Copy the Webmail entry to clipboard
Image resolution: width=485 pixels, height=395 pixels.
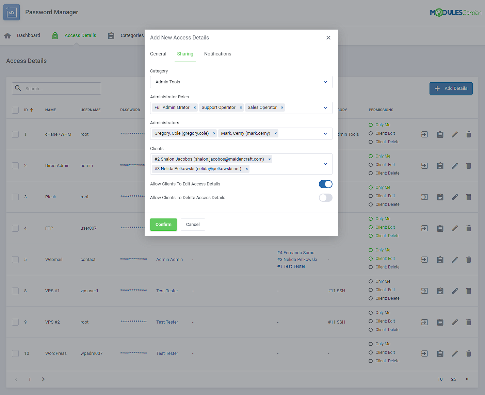tap(440, 259)
